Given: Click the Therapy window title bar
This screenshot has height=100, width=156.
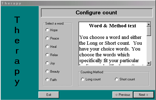Looking at the screenshot, I should click(x=78, y=3).
